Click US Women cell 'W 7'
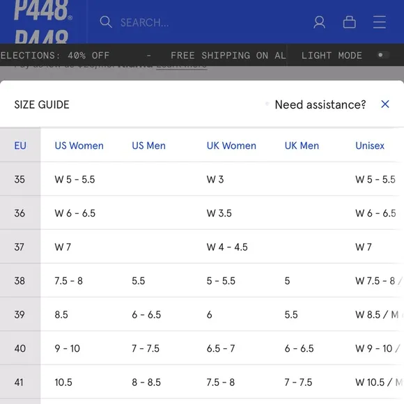This screenshot has height=404, width=404. coord(63,247)
